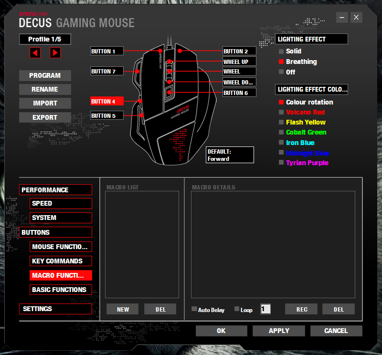Click the loop count input field
382x355 pixels.
click(x=265, y=309)
